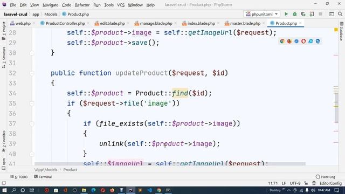Run the phpunit.xml configuration with the green play icon
This screenshot has width=345, height=194.
pyautogui.click(x=286, y=14)
